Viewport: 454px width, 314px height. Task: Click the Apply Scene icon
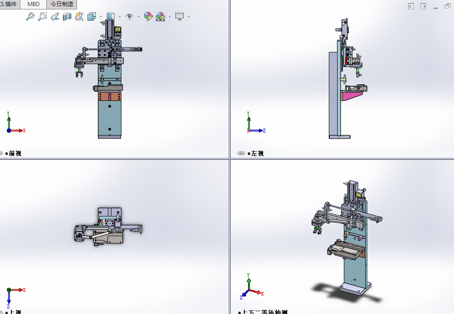tap(161, 17)
